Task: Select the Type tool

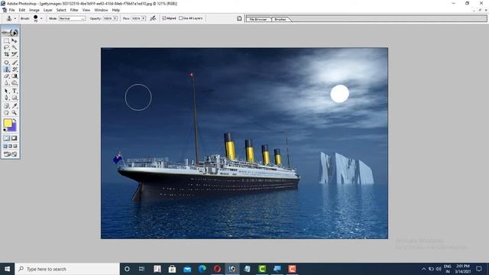Action: click(x=15, y=91)
